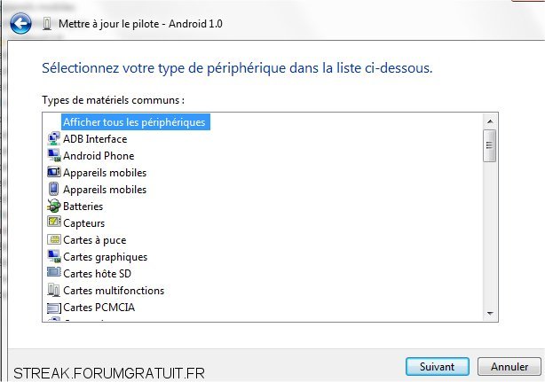Click the Suivant button
This screenshot has height=382, width=545.
(438, 367)
